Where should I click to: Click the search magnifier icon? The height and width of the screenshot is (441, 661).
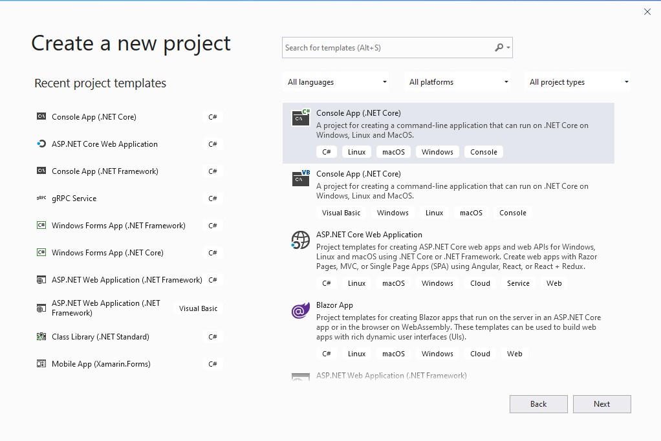(x=498, y=47)
